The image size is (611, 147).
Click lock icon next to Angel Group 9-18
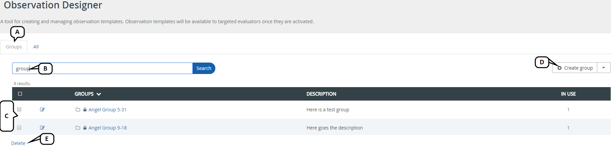[85, 128]
